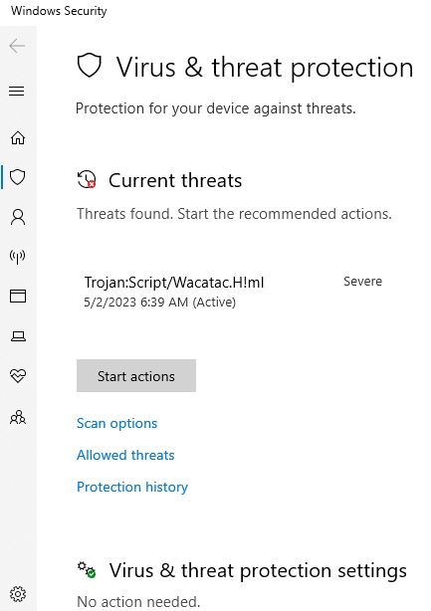Open Account protection person icon
The width and height of the screenshot is (431, 611).
tap(18, 217)
